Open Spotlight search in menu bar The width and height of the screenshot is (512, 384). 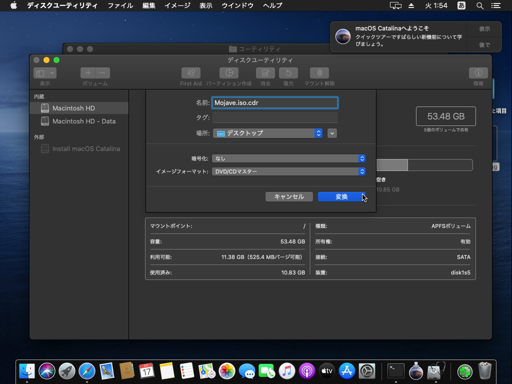click(479, 5)
